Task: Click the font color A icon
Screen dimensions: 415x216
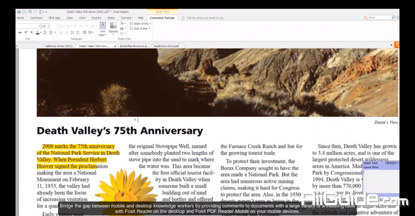Action: (x=37, y=32)
